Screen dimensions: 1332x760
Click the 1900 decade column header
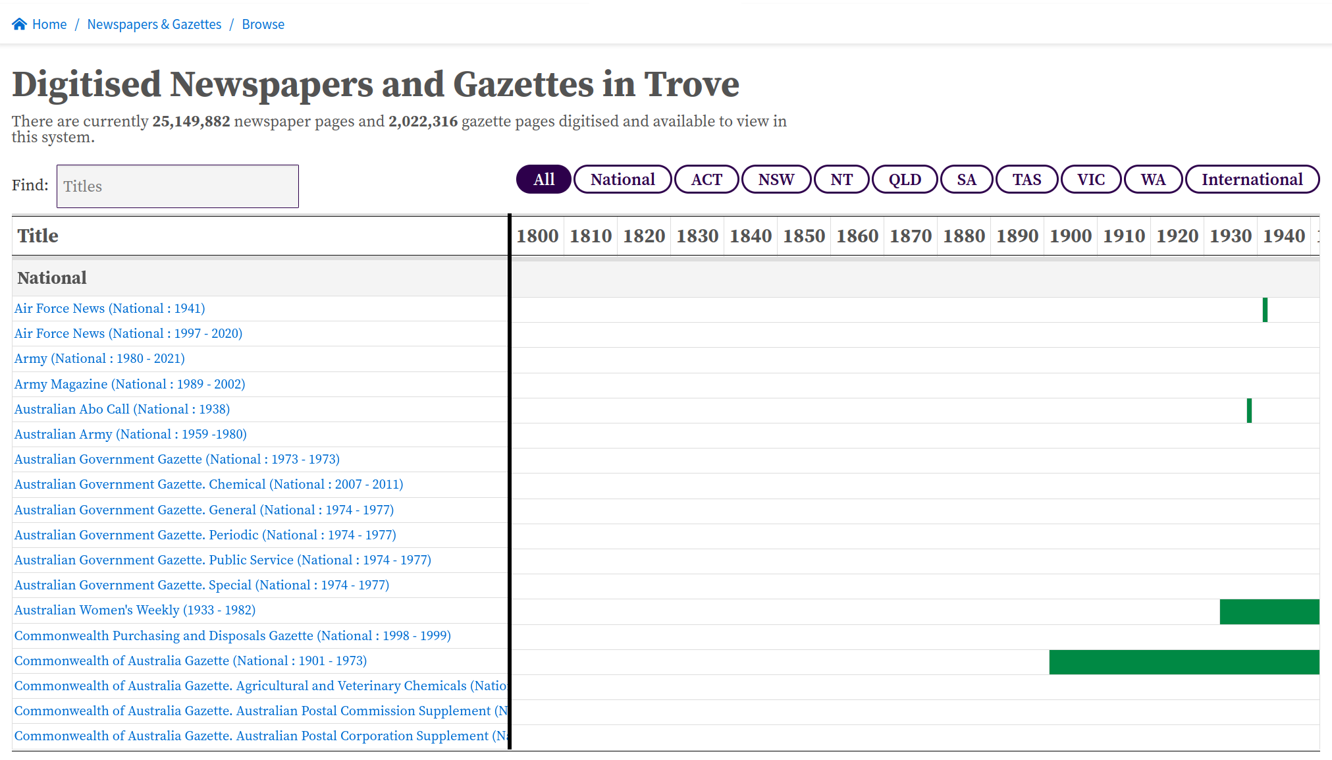coord(1071,236)
